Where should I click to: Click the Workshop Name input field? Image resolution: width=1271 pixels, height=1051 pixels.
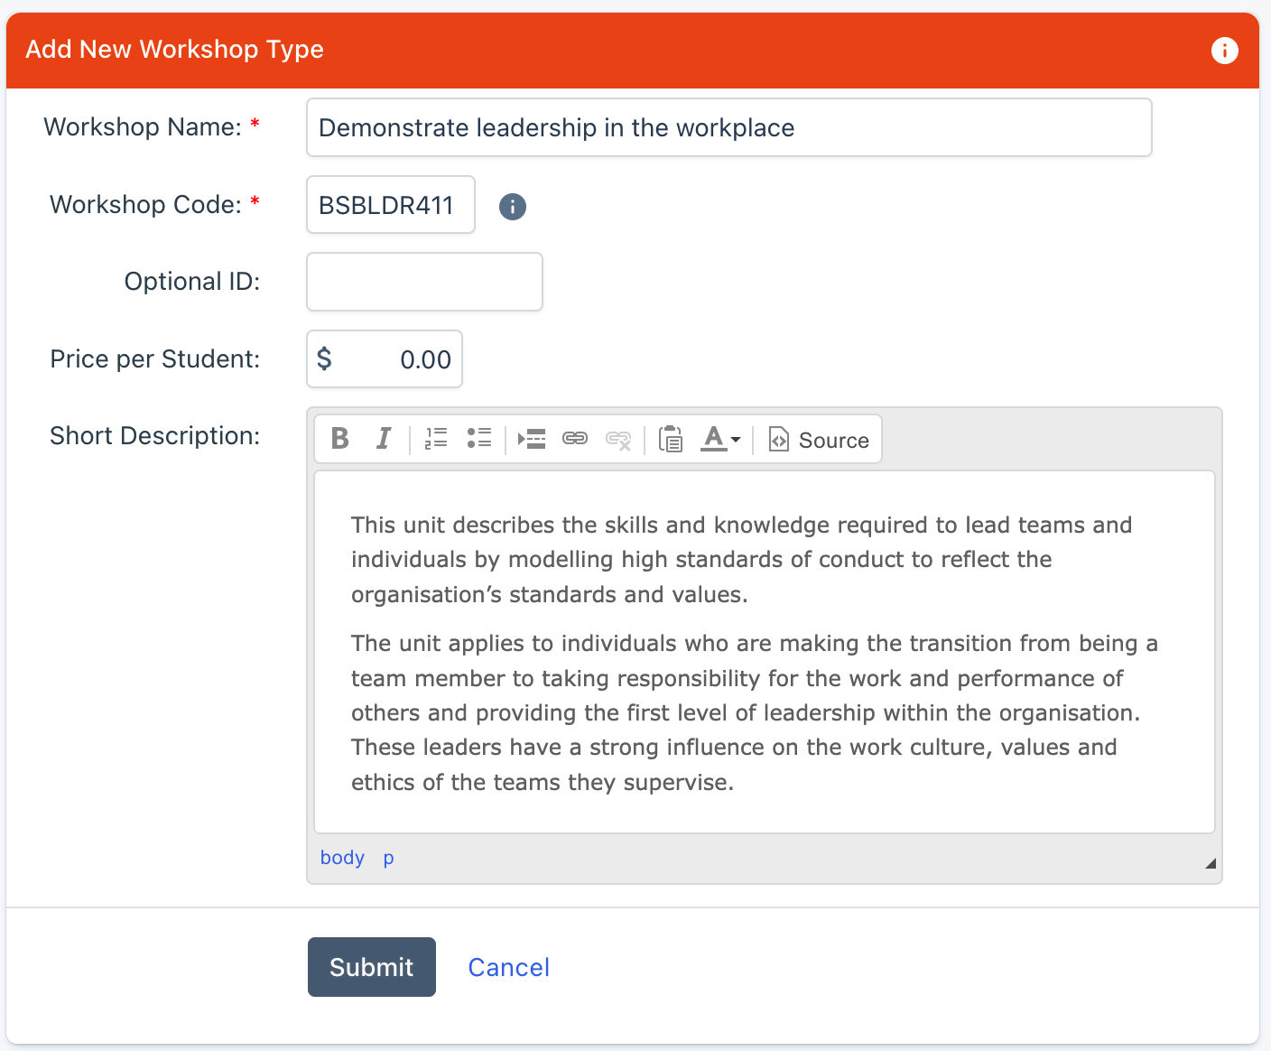tap(729, 127)
